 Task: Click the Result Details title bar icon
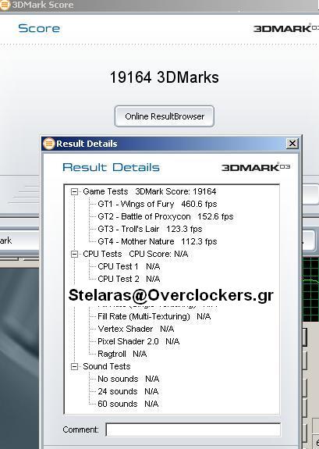(48, 144)
